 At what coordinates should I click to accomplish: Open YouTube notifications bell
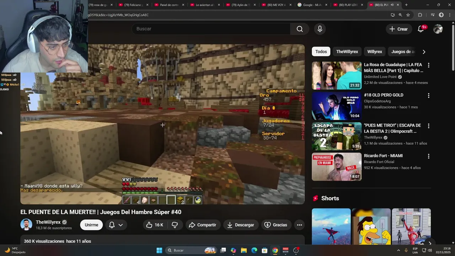click(x=421, y=29)
